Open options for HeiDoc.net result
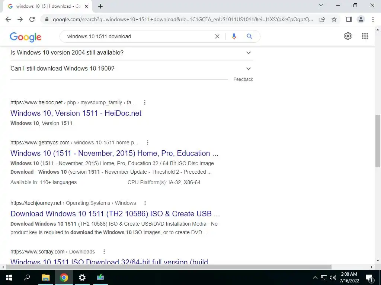Viewport: 381px width, 285px height. pyautogui.click(x=145, y=102)
